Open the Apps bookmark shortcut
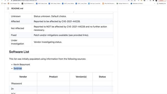This screenshot has height=94, width=167. point(4,3)
